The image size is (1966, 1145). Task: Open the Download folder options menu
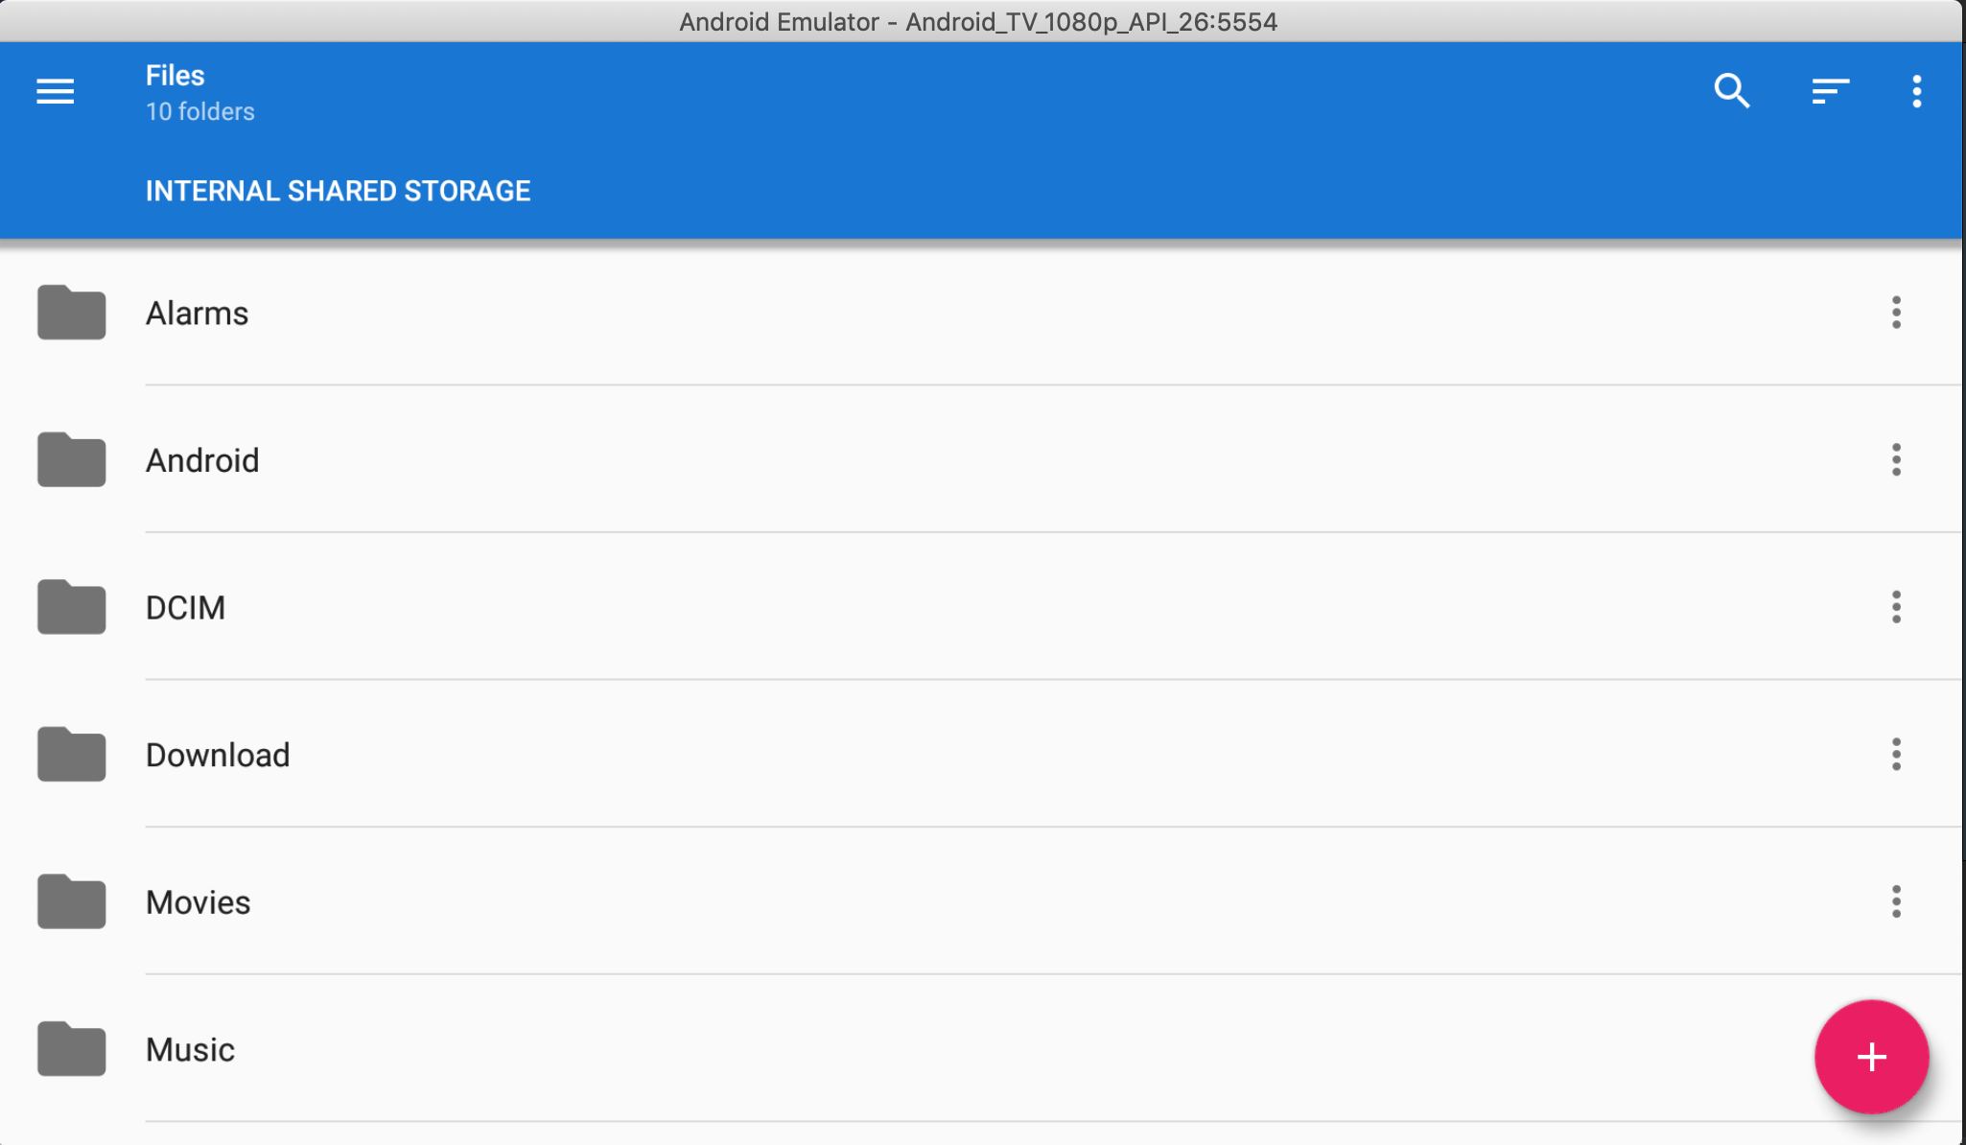[1897, 755]
